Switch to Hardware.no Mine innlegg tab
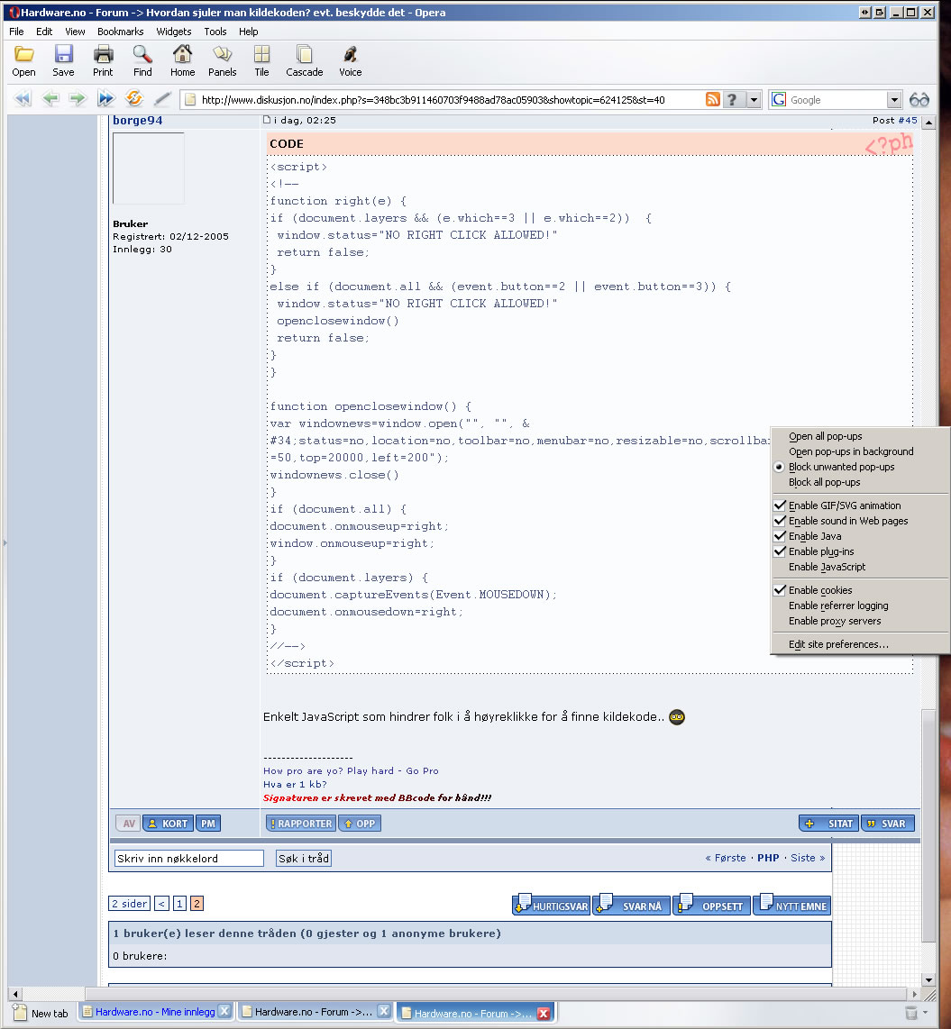Viewport: 951px width, 1029px height. click(156, 1012)
